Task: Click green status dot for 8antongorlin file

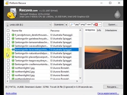Action: point(13,64)
